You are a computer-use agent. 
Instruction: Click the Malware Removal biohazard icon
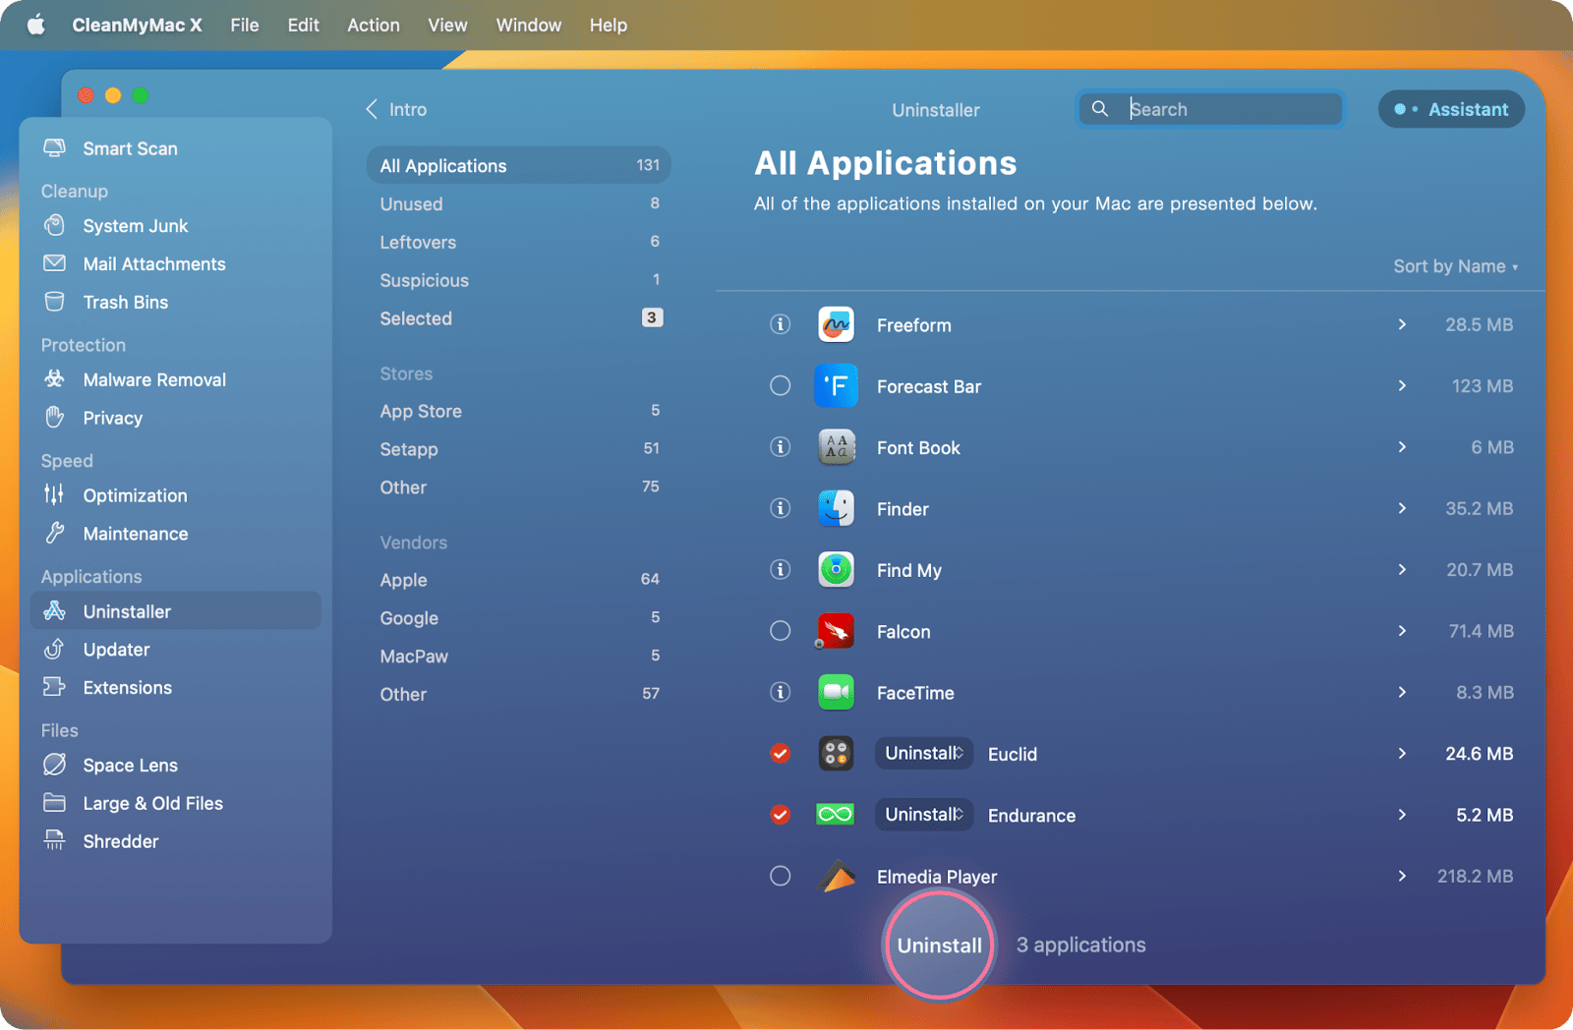[x=55, y=379]
